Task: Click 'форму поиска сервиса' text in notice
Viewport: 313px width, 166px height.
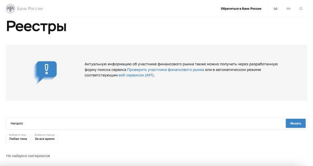Action: [105, 70]
